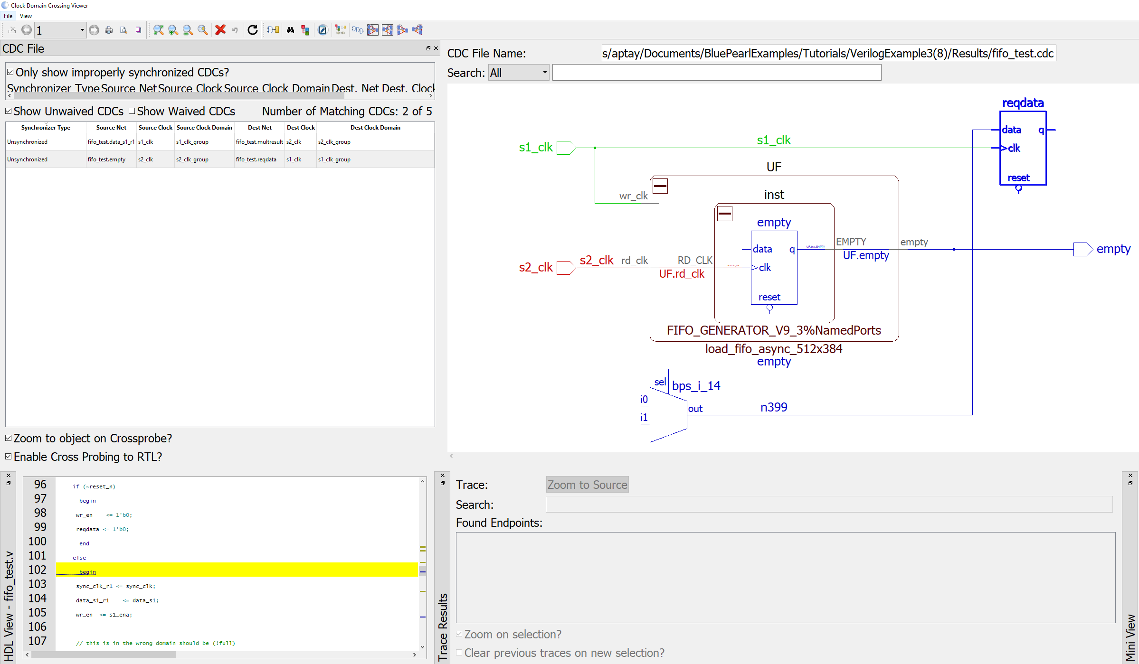The width and height of the screenshot is (1139, 664).
Task: Open the File menu
Action: tap(8, 16)
